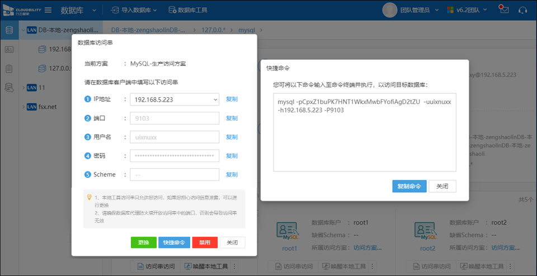Click the red 禁用 button
The width and height of the screenshot is (537, 276).
[x=204, y=242]
